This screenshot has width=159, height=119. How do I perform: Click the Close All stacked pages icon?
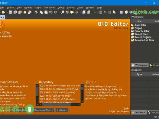click(30, 12)
